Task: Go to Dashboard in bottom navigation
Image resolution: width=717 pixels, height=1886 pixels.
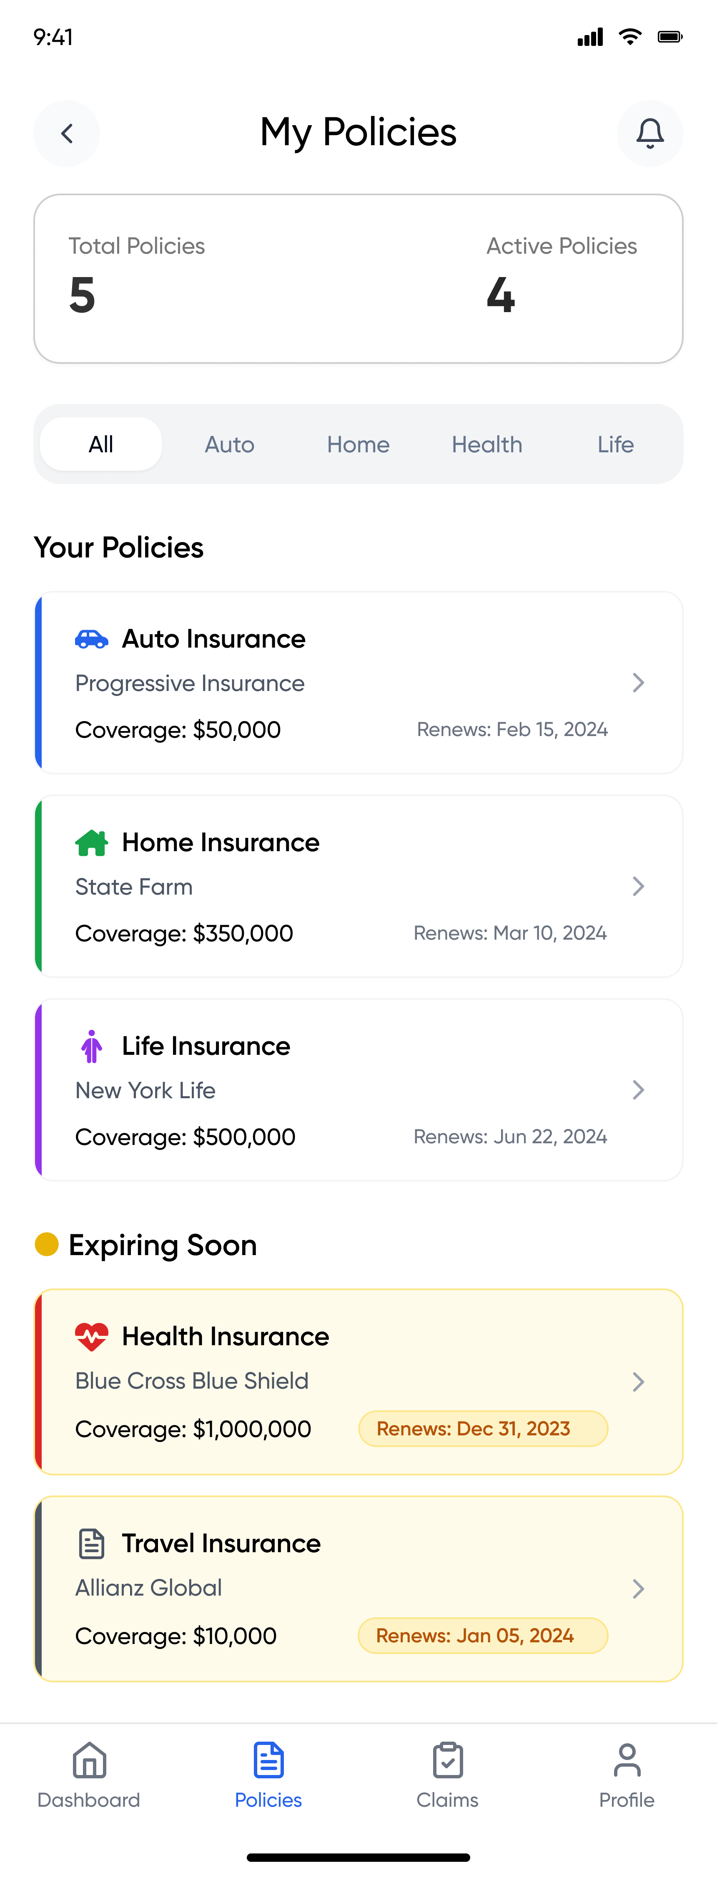Action: [x=89, y=1775]
